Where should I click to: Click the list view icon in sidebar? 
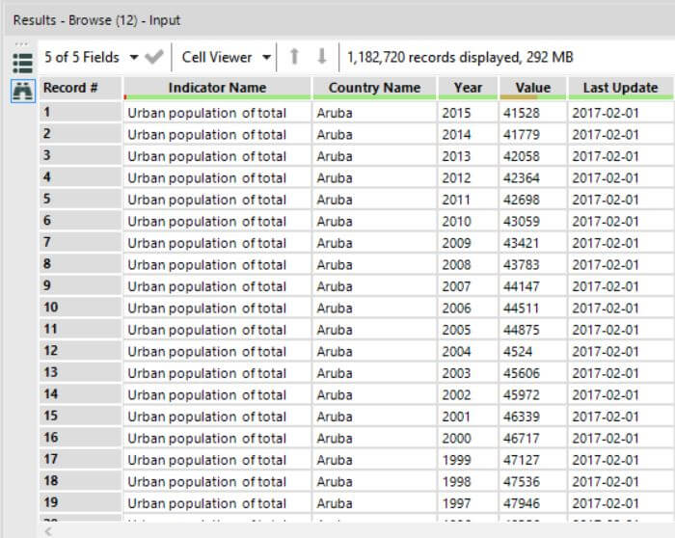tap(21, 63)
